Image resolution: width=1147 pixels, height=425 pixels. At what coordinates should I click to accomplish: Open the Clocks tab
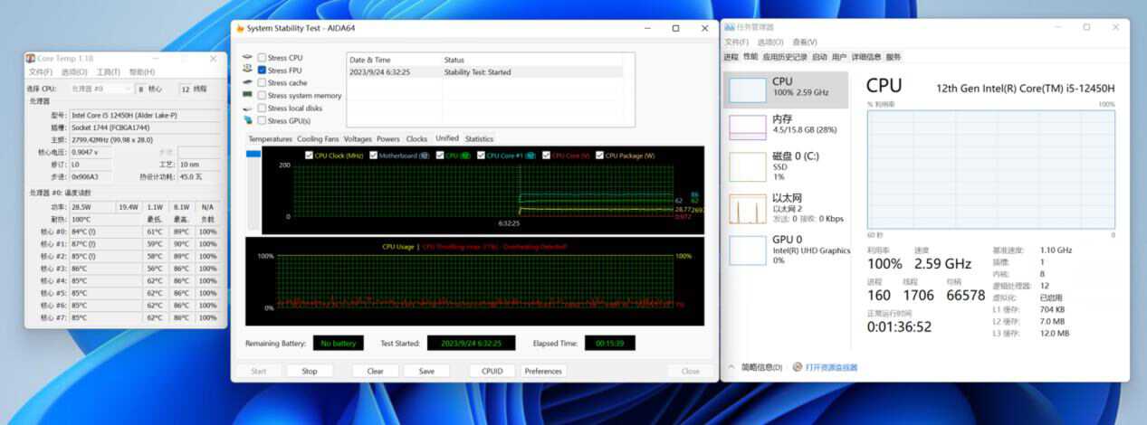click(416, 138)
